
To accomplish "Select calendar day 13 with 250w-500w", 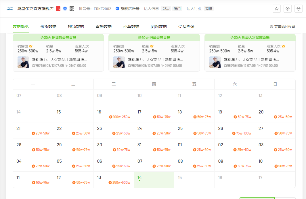I will (x=114, y=180).
